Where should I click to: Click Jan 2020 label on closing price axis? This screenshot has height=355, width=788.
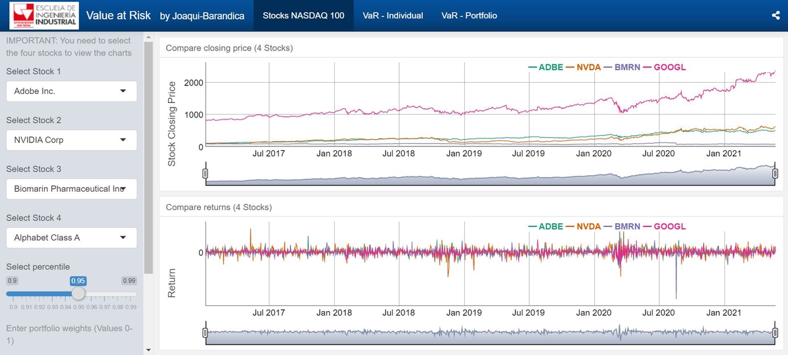point(593,154)
